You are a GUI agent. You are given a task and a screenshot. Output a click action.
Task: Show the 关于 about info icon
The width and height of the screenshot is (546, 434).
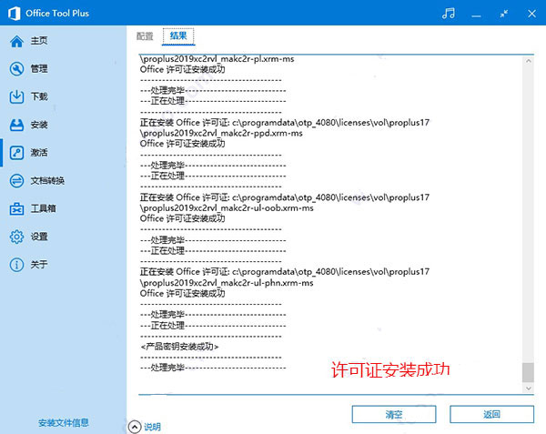click(16, 265)
